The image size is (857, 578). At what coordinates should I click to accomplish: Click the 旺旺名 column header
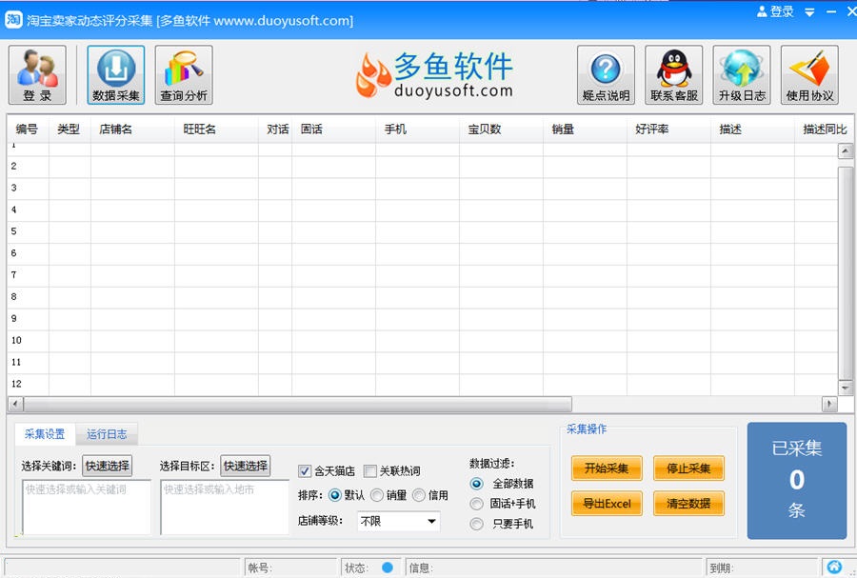pos(216,130)
